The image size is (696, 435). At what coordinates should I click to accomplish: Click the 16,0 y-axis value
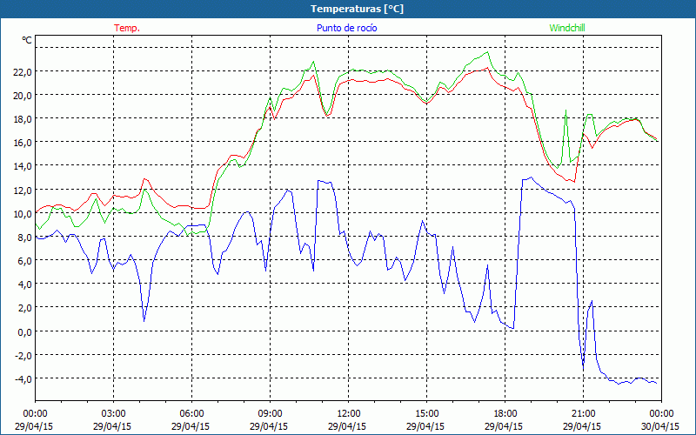(x=23, y=143)
